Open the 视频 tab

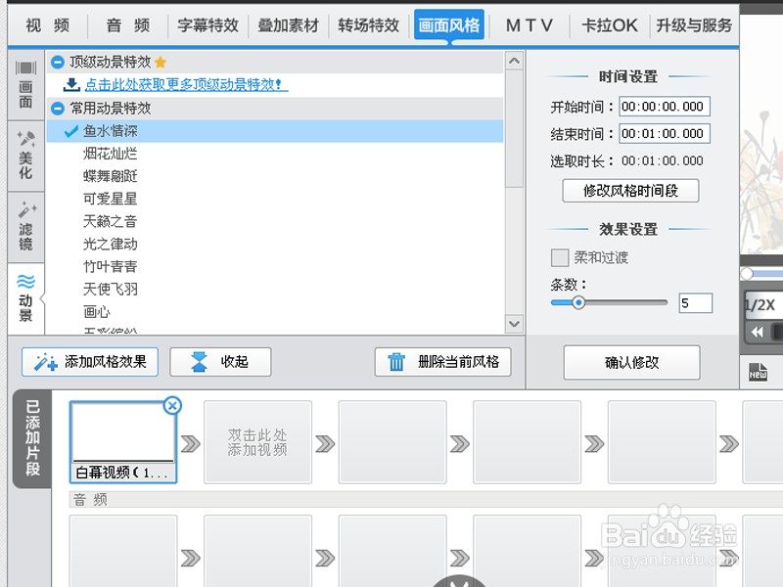[47, 25]
